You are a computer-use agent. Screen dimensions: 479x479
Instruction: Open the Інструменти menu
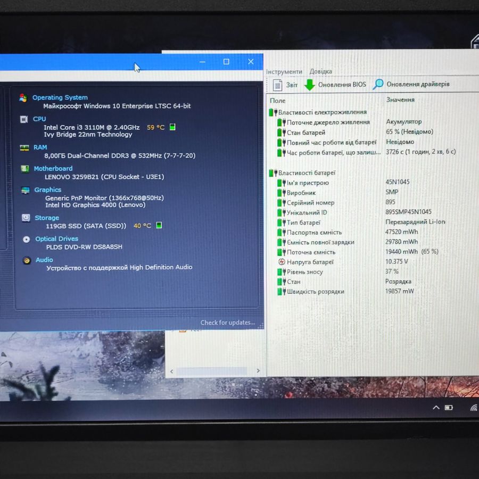tap(284, 71)
